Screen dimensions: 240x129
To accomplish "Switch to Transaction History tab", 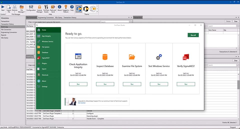I will tap(70, 17).
